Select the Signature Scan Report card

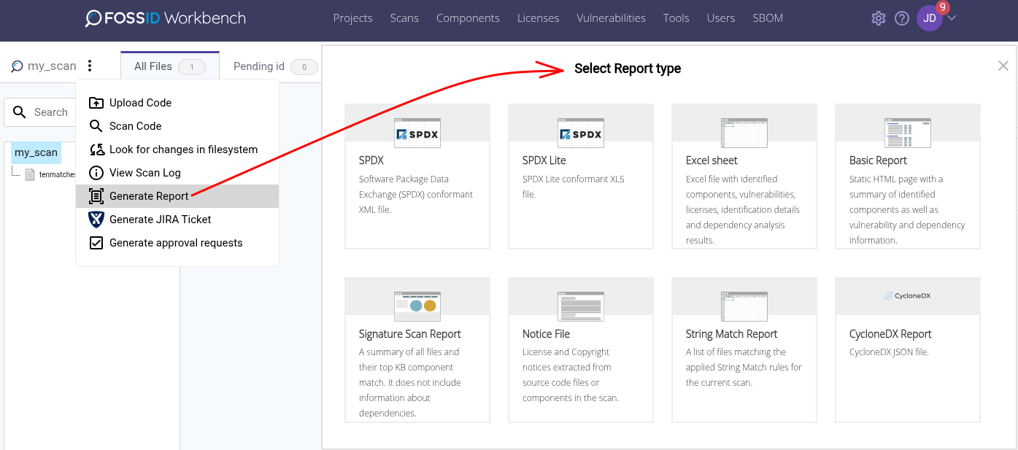pyautogui.click(x=417, y=349)
